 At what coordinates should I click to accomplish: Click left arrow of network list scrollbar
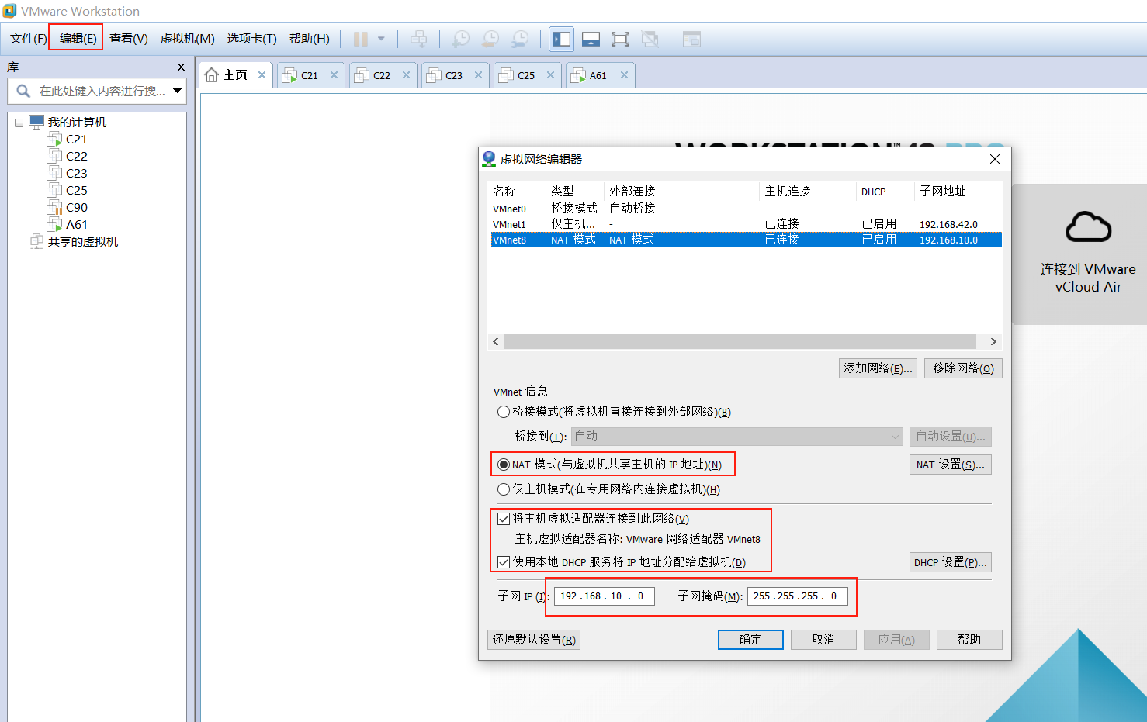click(497, 342)
